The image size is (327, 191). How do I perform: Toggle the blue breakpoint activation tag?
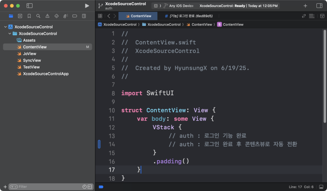[x=101, y=187]
